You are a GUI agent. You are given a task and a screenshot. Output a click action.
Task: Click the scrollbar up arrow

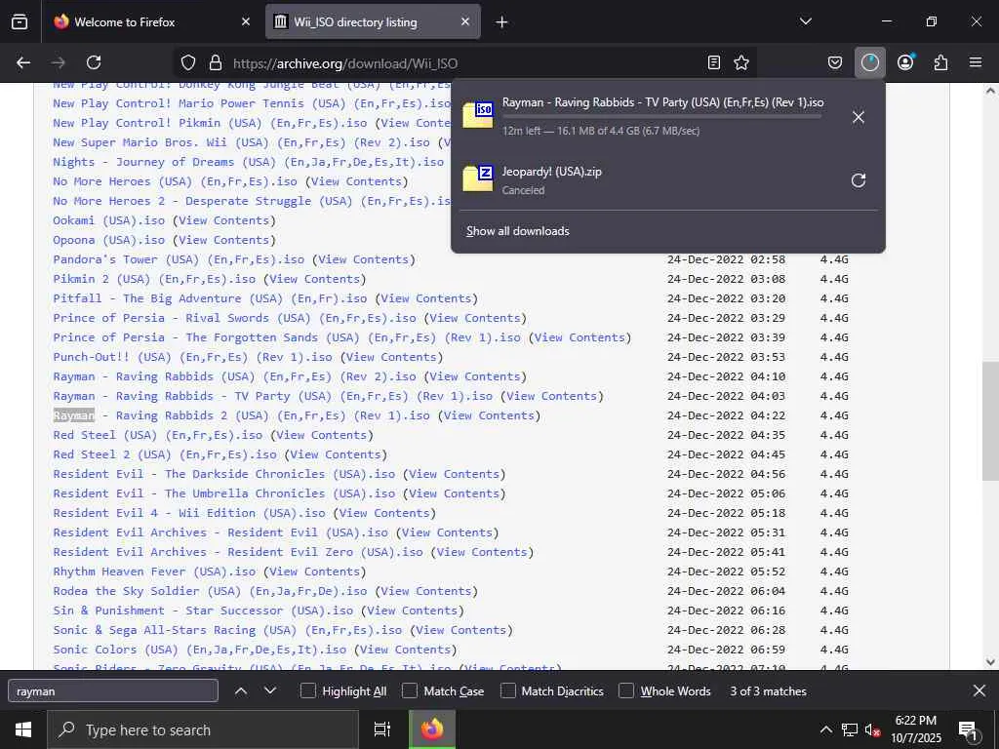pos(990,91)
